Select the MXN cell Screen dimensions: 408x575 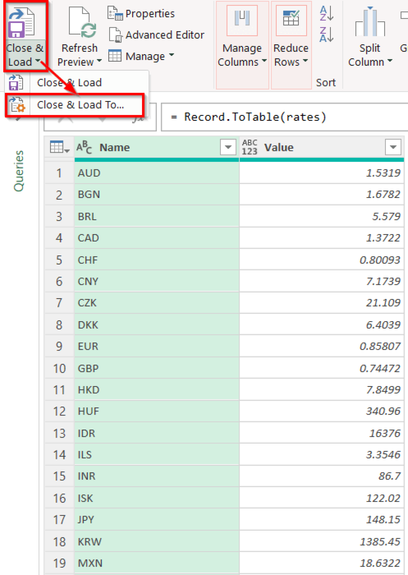click(157, 563)
